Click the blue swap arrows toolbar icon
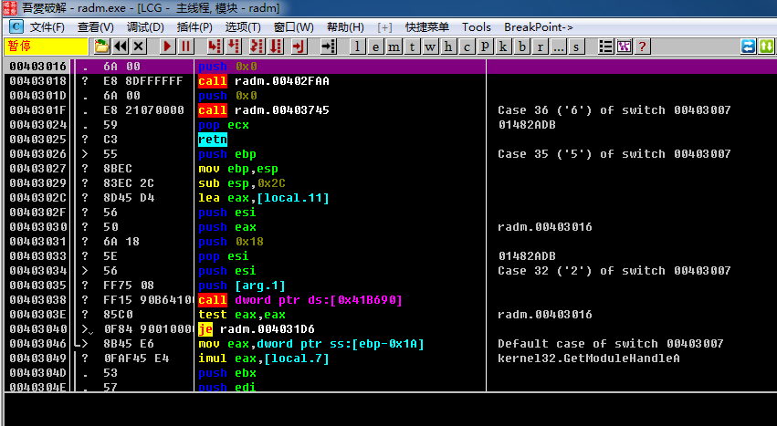 (x=748, y=47)
